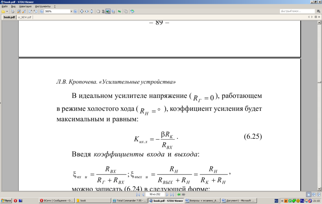This screenshot has width=322, height=204.
Task: Zoom in with the plus button
Action: coord(75,11)
